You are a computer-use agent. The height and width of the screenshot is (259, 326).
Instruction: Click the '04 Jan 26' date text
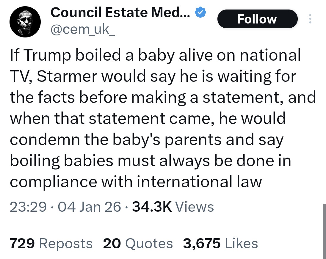click(90, 207)
